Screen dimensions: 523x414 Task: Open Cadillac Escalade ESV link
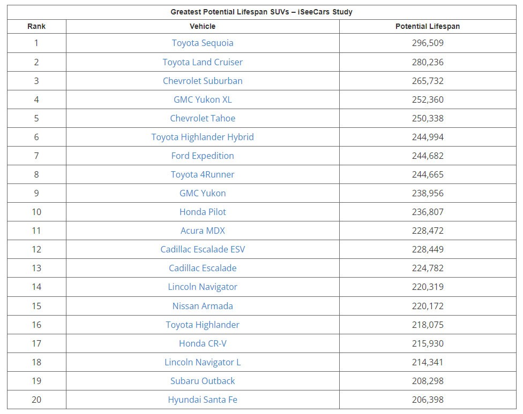(x=203, y=249)
